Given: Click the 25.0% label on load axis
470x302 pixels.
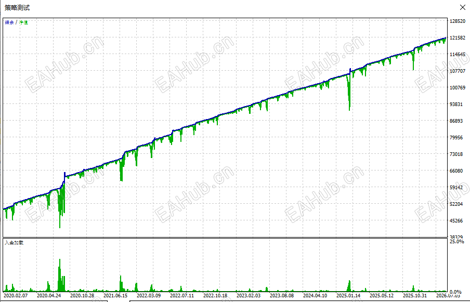Looking at the screenshot, I should coord(457,242).
